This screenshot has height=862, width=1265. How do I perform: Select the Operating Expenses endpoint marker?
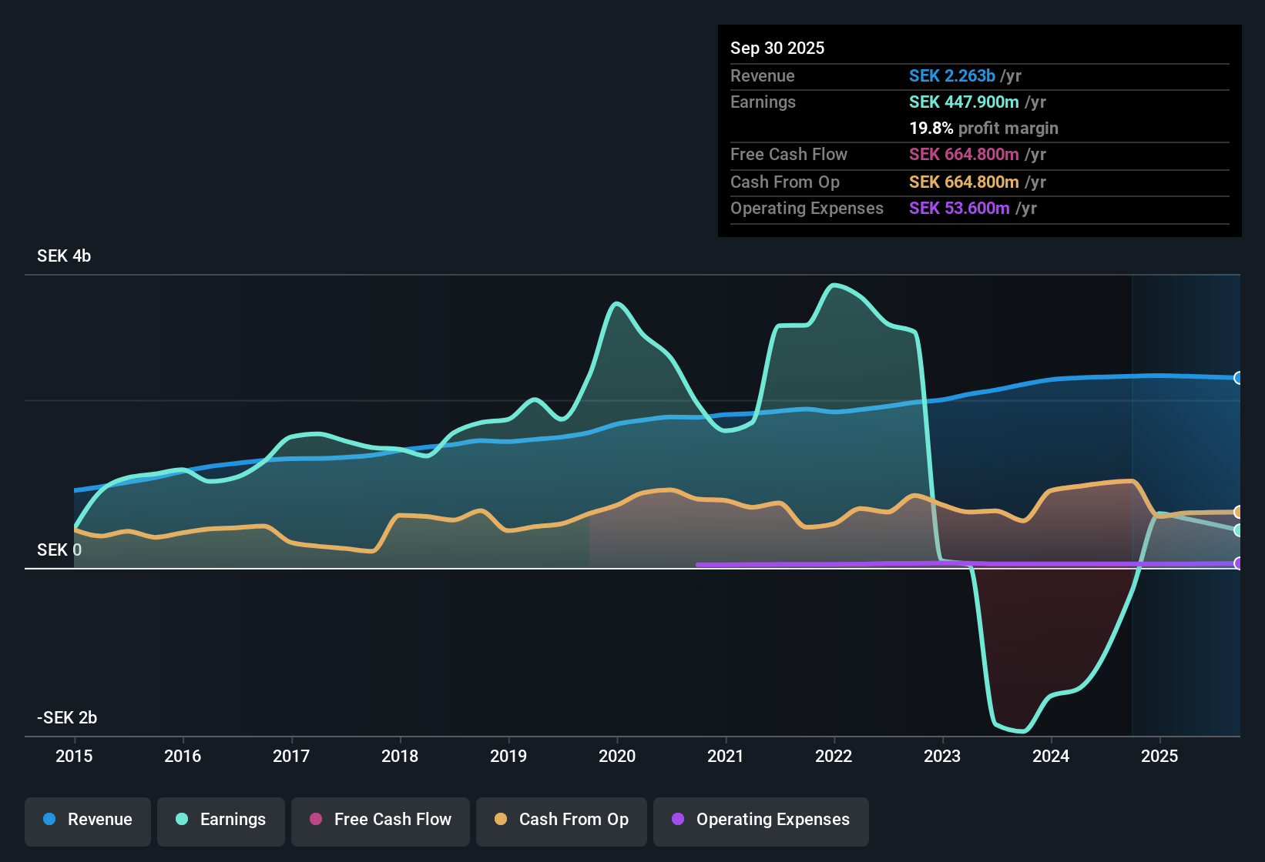pos(1238,564)
